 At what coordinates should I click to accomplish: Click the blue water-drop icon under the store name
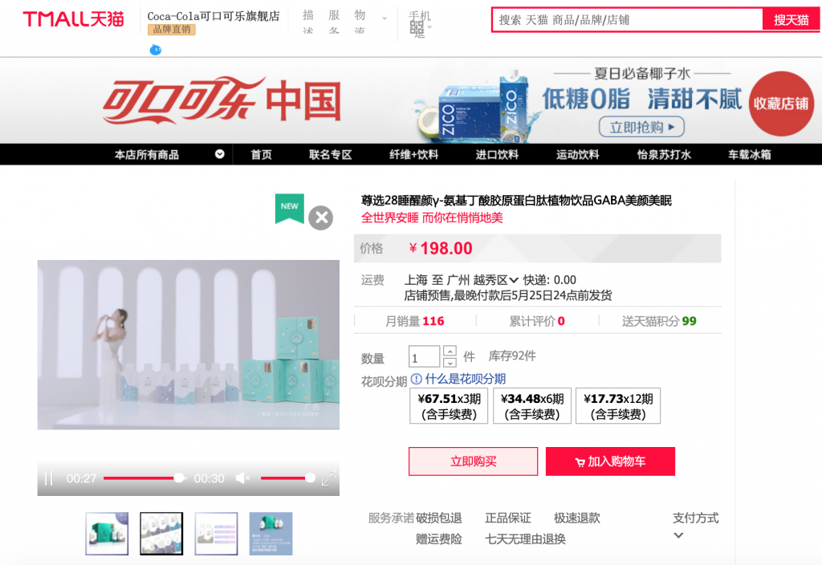pos(155,50)
